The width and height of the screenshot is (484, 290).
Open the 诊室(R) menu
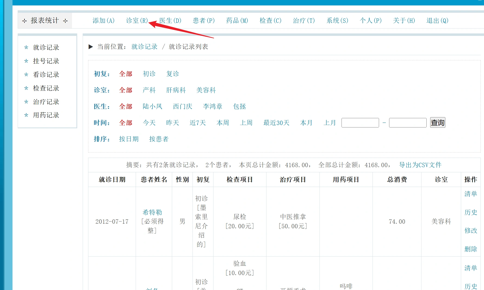(137, 21)
